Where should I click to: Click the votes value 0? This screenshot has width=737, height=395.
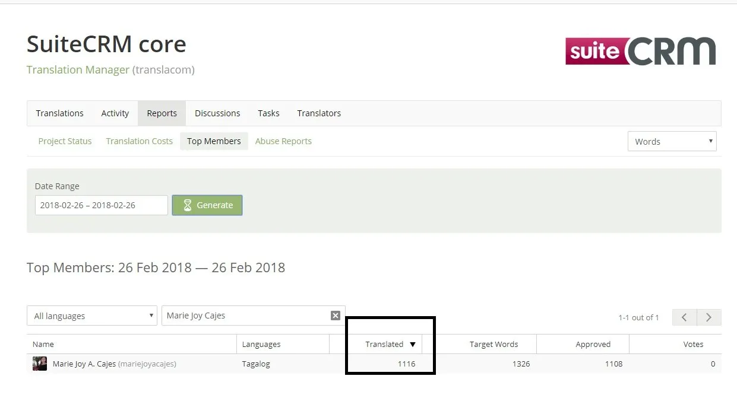coord(713,364)
